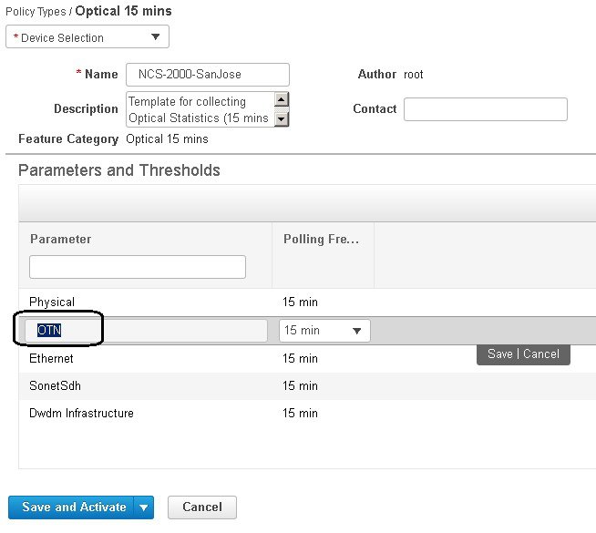
Task: Click the Polling Frequency column header
Action: tap(323, 240)
